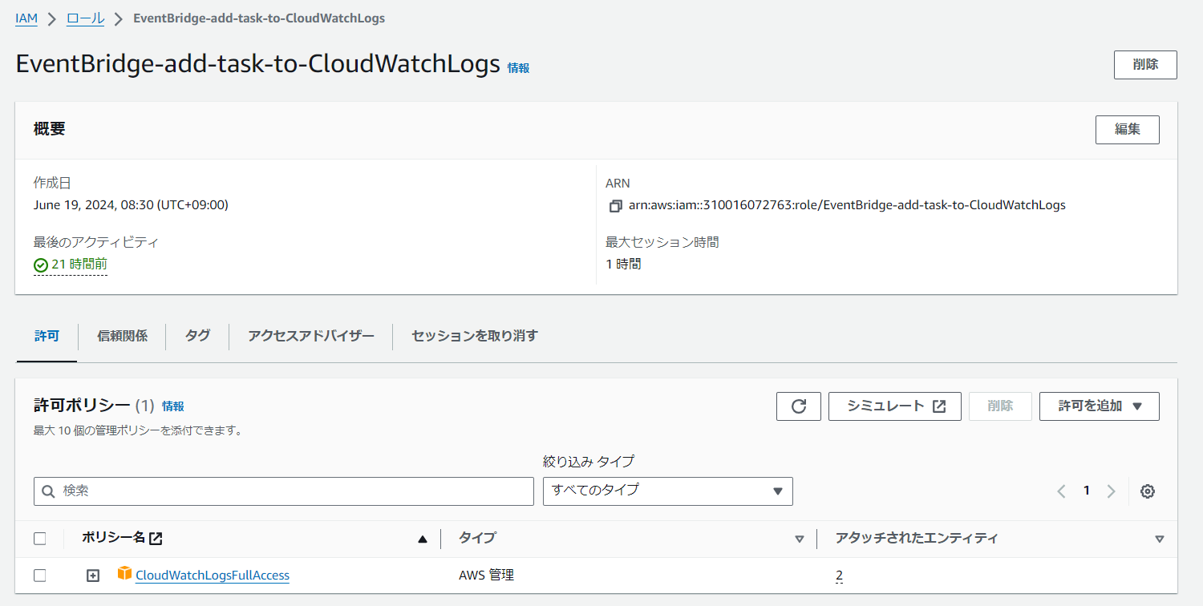Open the 絞り込みタイプ すべてのタイプ dropdown
The width and height of the screenshot is (1203, 606).
pyautogui.click(x=668, y=491)
